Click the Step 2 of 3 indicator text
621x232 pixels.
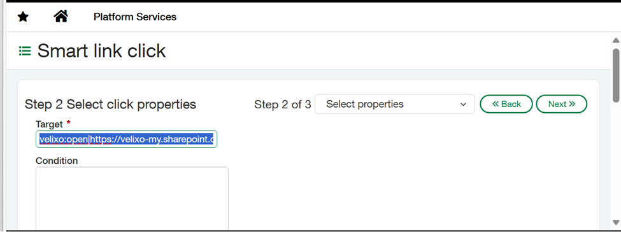click(x=282, y=105)
